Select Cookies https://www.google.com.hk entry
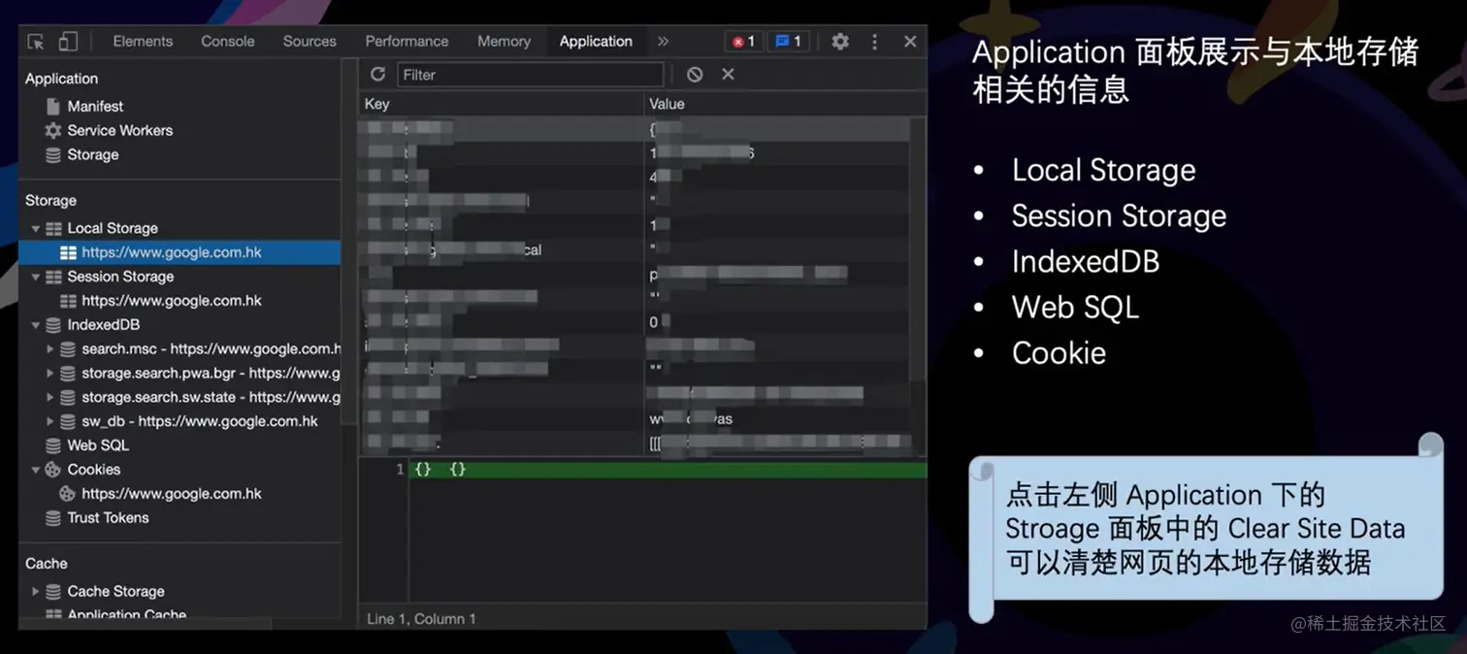The width and height of the screenshot is (1467, 654). click(x=179, y=494)
